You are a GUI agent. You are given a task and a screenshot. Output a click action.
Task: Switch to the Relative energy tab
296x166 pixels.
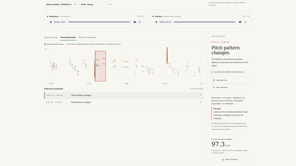(x=51, y=37)
